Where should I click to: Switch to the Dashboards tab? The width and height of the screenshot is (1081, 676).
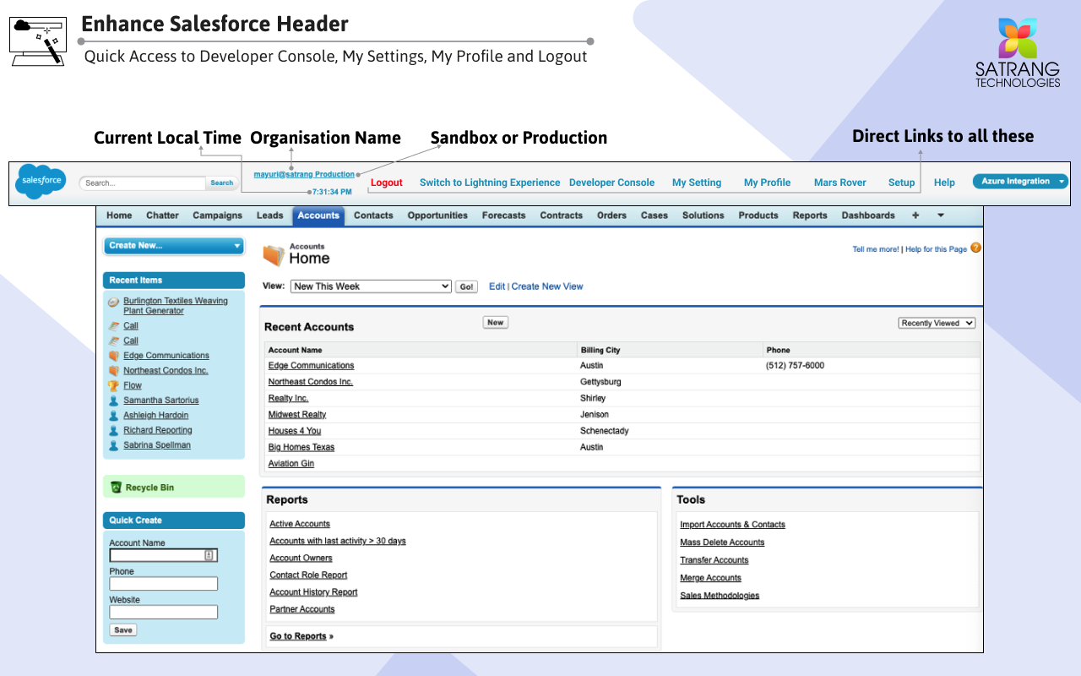tap(867, 215)
